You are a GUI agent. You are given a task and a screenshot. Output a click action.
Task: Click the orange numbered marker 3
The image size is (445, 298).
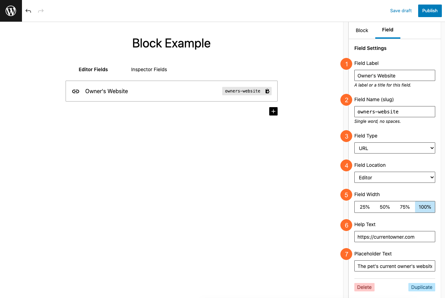tap(346, 136)
